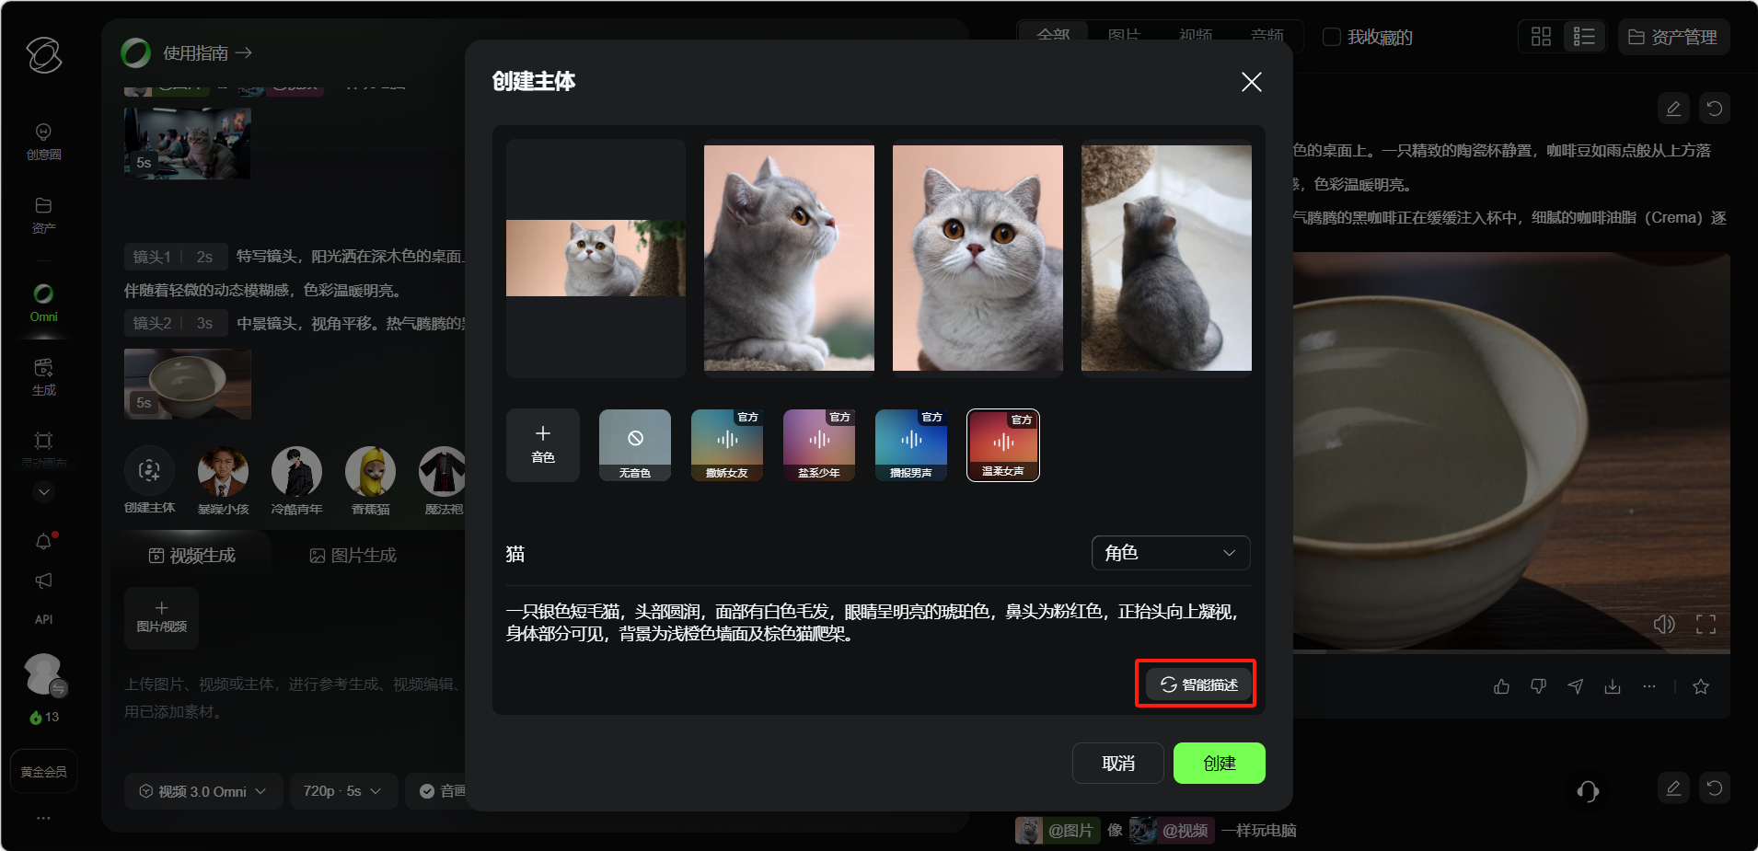Switch to the 视频生成 tab

(191, 556)
